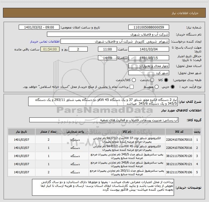Click the pump model 293/11 item name
The height and width of the screenshot is (202, 209).
(127, 172)
